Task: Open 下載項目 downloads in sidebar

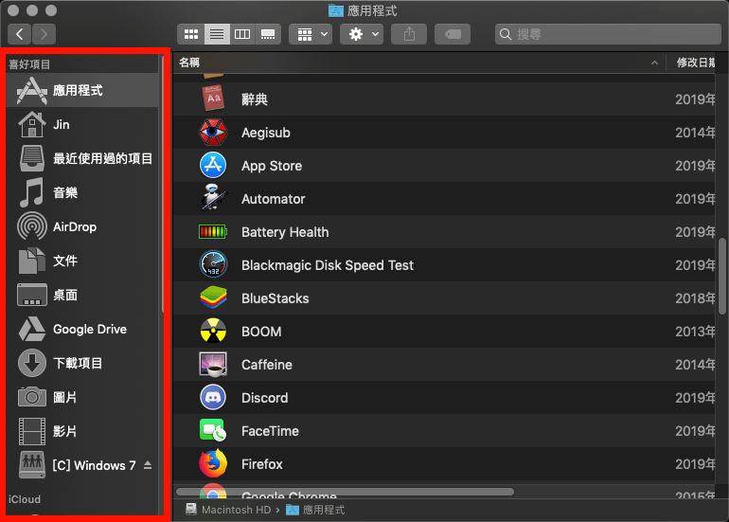Action: [x=82, y=363]
